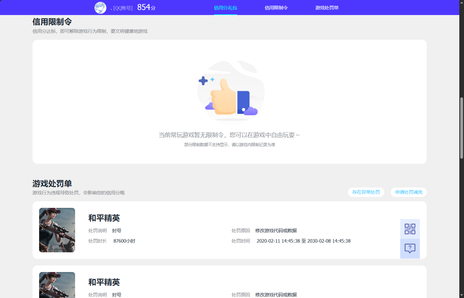Click first card's 修改游戏代码或数据 reason

pos(276,231)
